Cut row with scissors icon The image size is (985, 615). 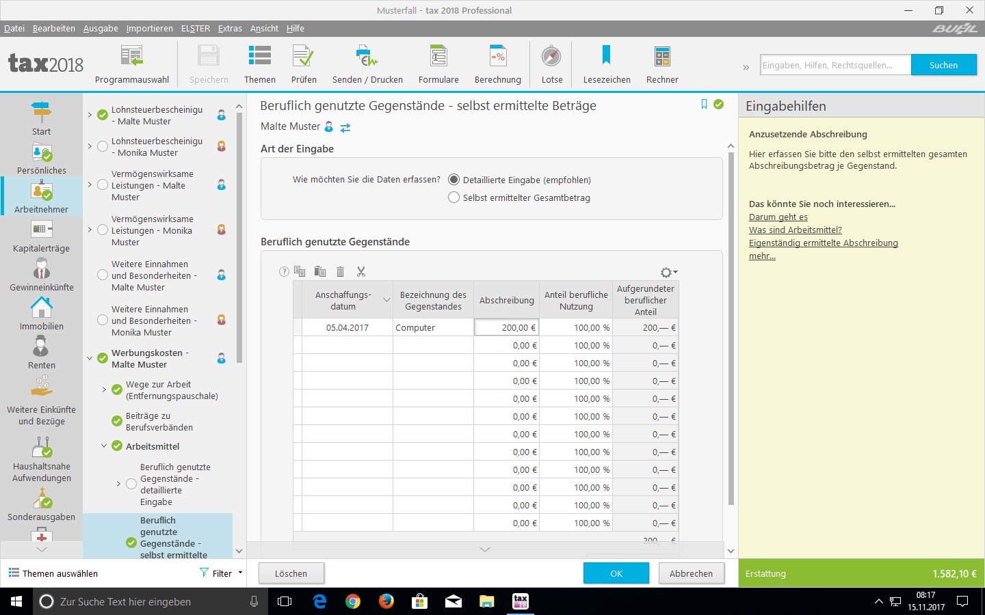coord(361,271)
